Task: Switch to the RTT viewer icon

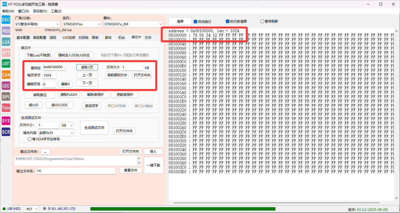Action: click(6, 53)
